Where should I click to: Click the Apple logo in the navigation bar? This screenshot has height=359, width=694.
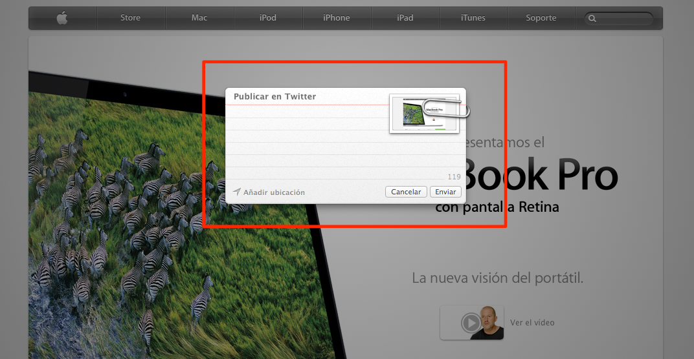[62, 18]
